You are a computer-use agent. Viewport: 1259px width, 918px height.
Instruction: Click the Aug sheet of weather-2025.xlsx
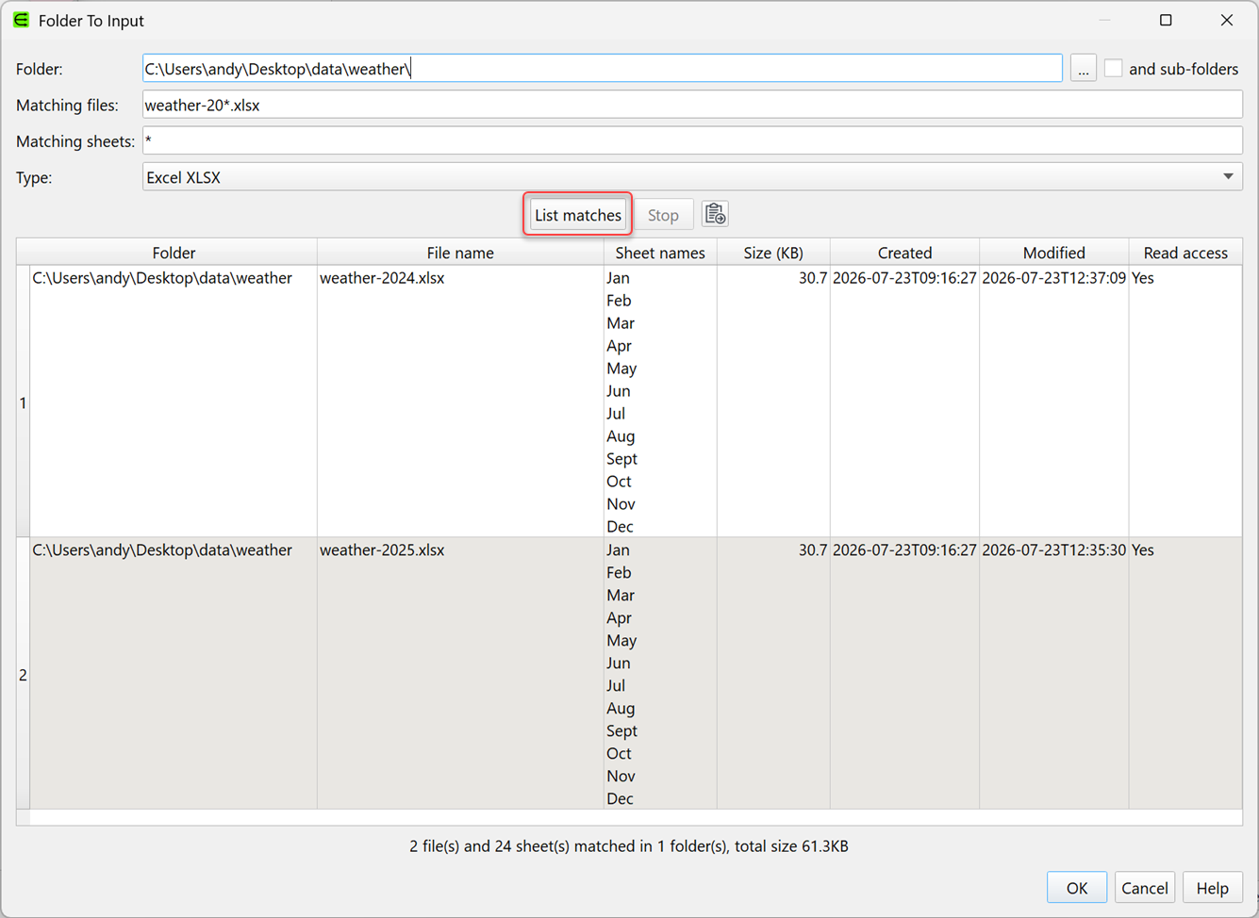click(x=621, y=709)
